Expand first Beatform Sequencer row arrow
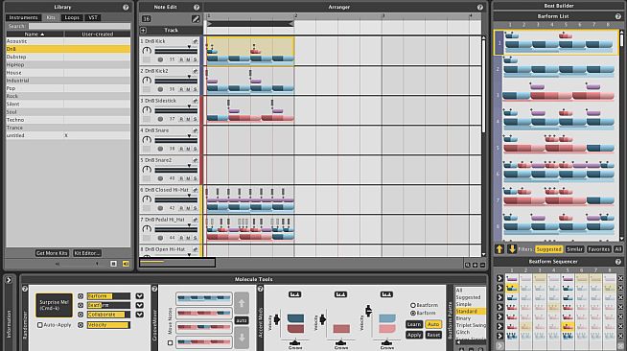Screen dimensions: 627x351 tap(499, 278)
